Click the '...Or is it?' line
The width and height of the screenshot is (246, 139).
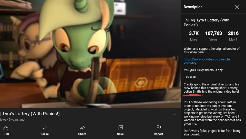pos(190,77)
